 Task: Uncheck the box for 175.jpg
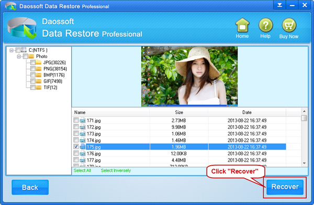(x=76, y=146)
